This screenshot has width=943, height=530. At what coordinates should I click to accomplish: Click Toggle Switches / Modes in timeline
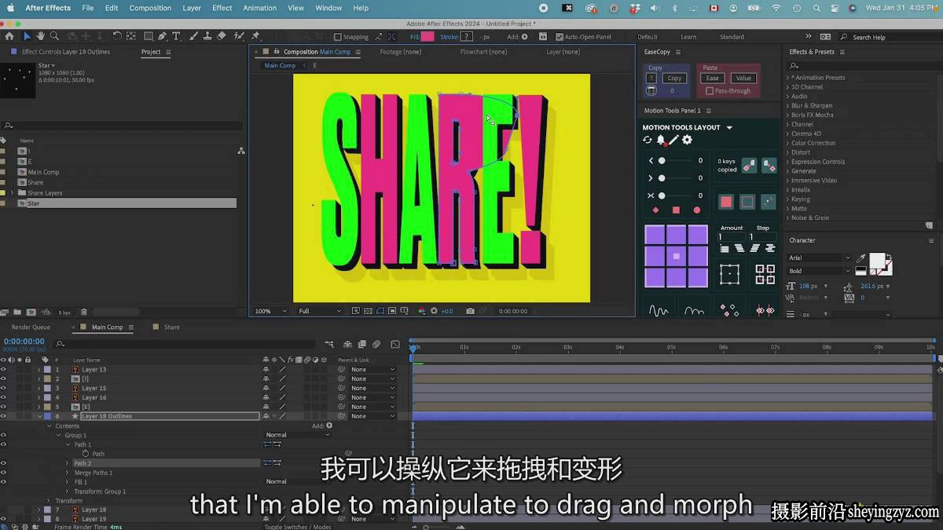point(297,527)
